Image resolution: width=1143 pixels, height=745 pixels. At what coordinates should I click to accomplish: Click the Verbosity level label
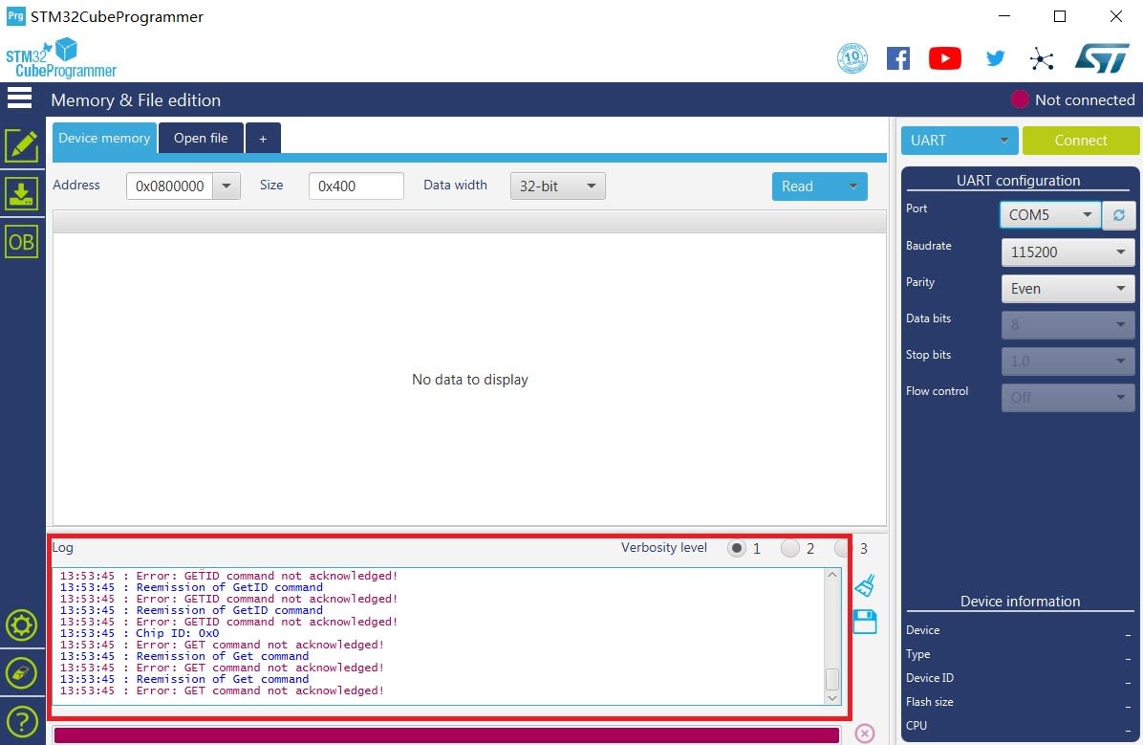click(x=664, y=547)
